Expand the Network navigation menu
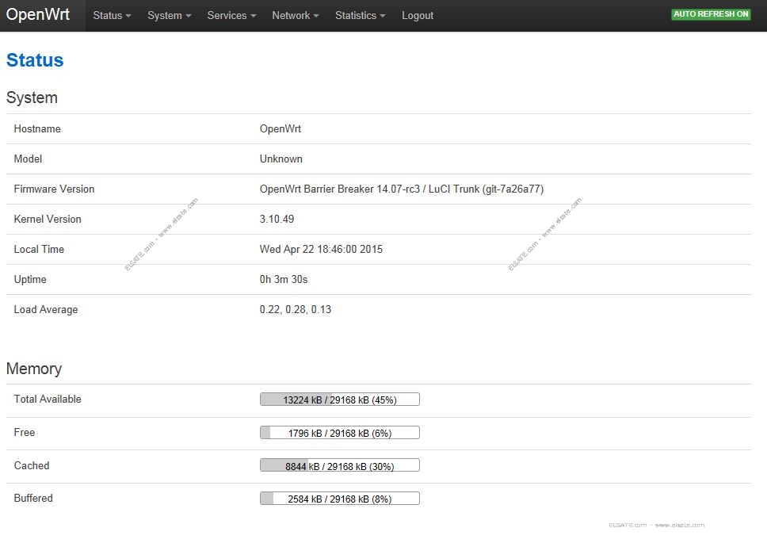767x543 pixels. tap(296, 16)
